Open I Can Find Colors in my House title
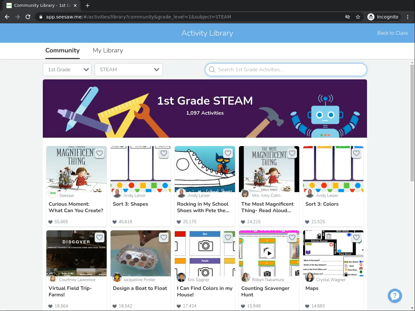415x311 pixels. tap(205, 291)
